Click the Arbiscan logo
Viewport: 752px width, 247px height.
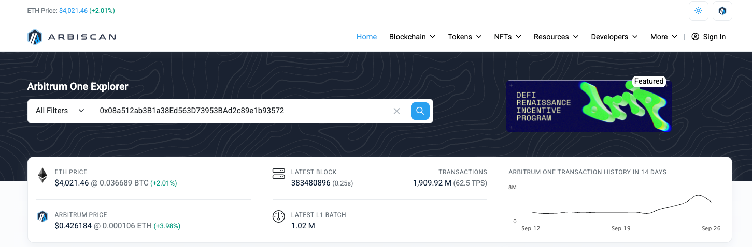pos(72,37)
